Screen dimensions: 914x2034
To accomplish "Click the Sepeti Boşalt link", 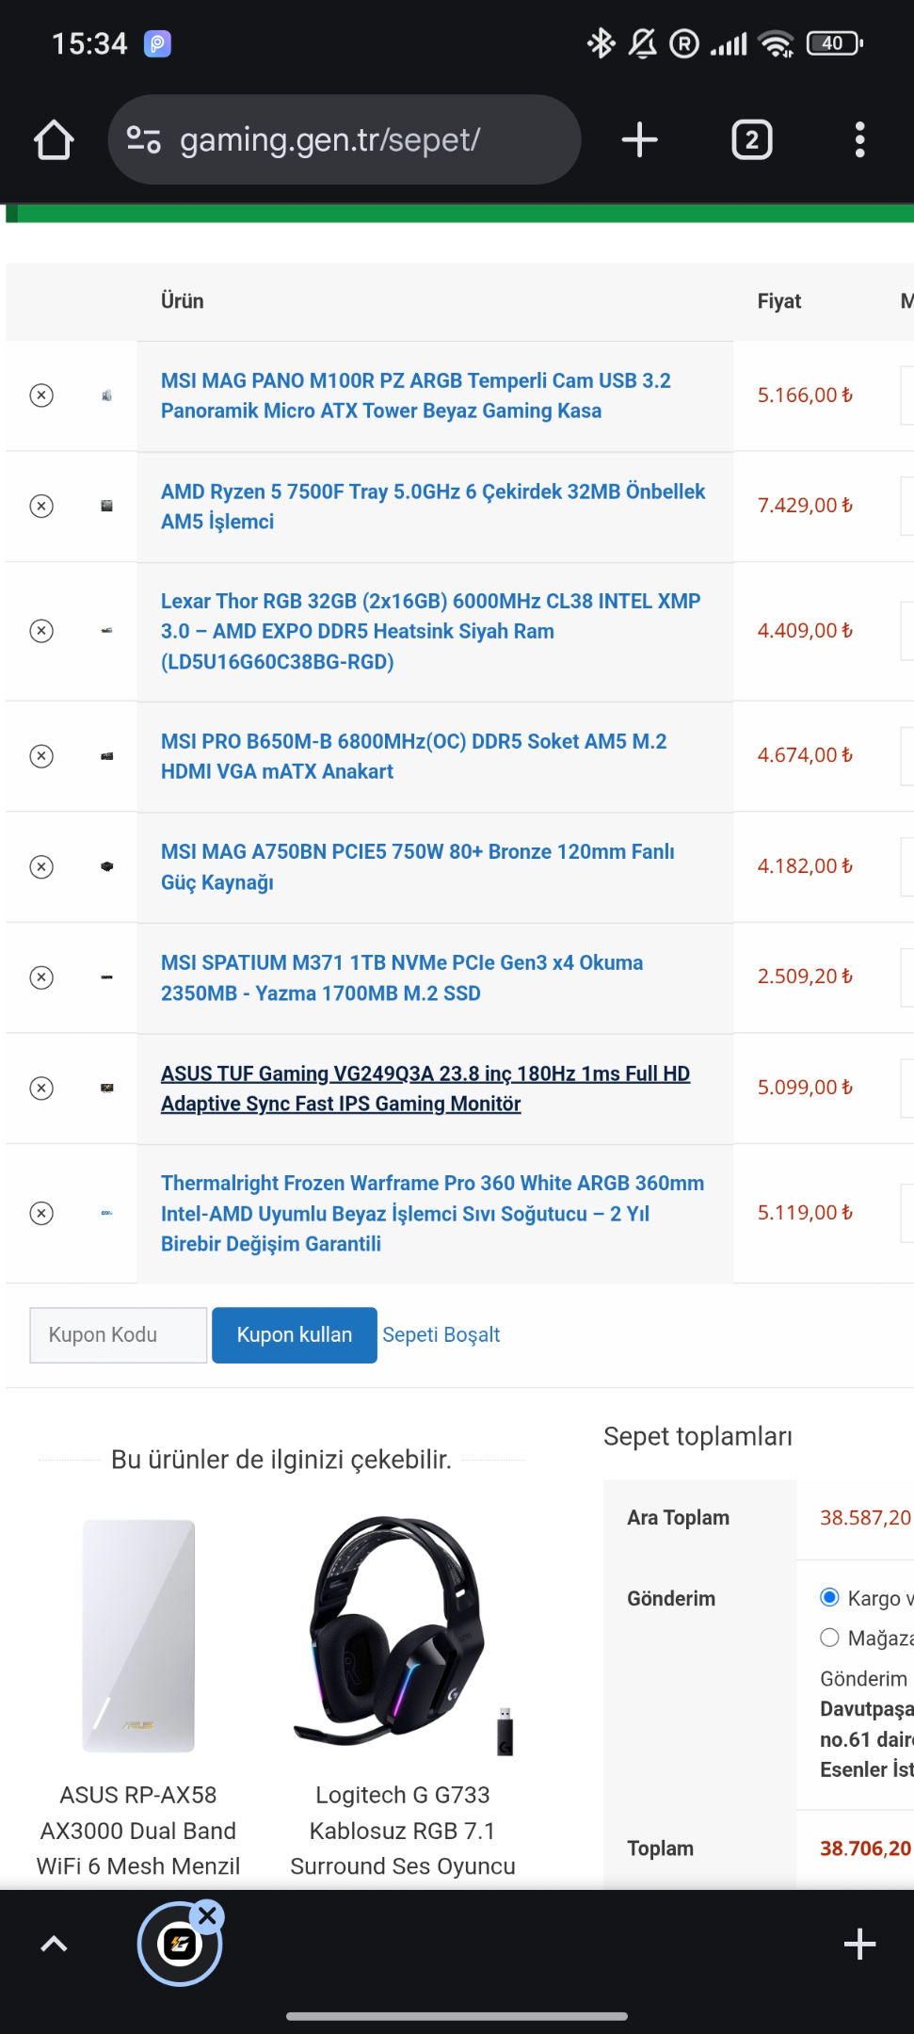I will [441, 1334].
